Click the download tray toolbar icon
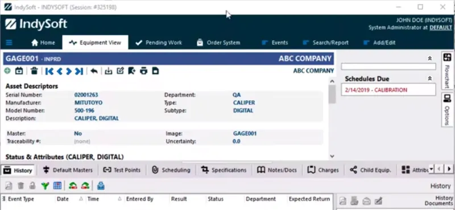455x210 pixels. pos(109,71)
